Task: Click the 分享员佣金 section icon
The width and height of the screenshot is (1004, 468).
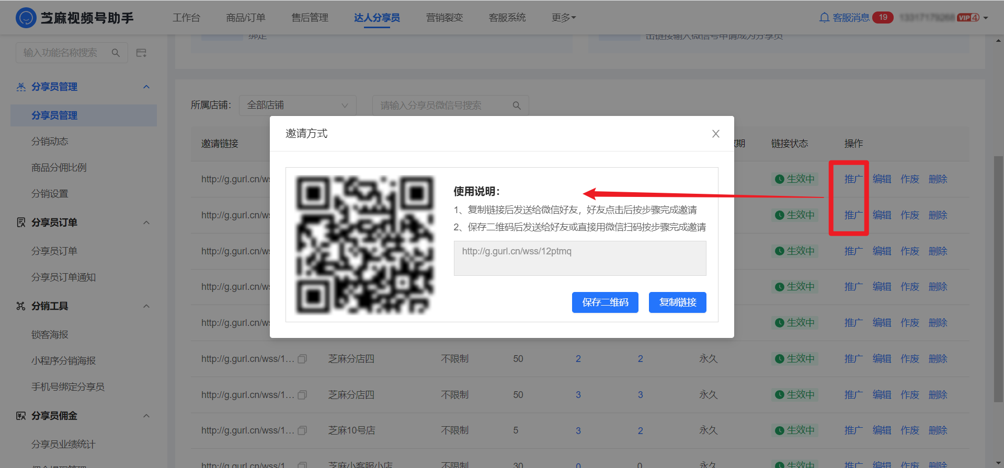Action: coord(21,416)
